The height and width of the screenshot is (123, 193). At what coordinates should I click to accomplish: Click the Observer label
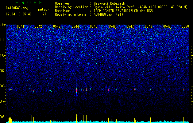click(x=62, y=3)
